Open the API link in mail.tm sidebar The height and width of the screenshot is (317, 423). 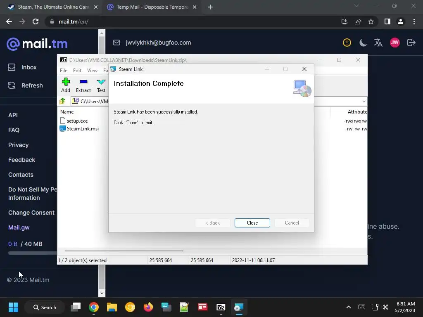[x=13, y=115]
